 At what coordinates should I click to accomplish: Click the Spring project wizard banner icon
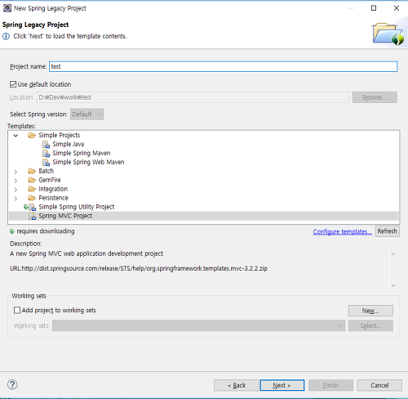pyautogui.click(x=388, y=34)
